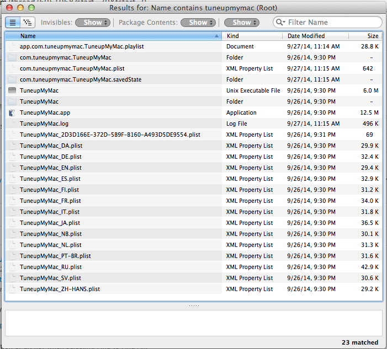This screenshot has height=349, width=387.
Task: Click the TuneupMyMac_ZH-HANS.plist file icon
Action: click(x=12, y=289)
